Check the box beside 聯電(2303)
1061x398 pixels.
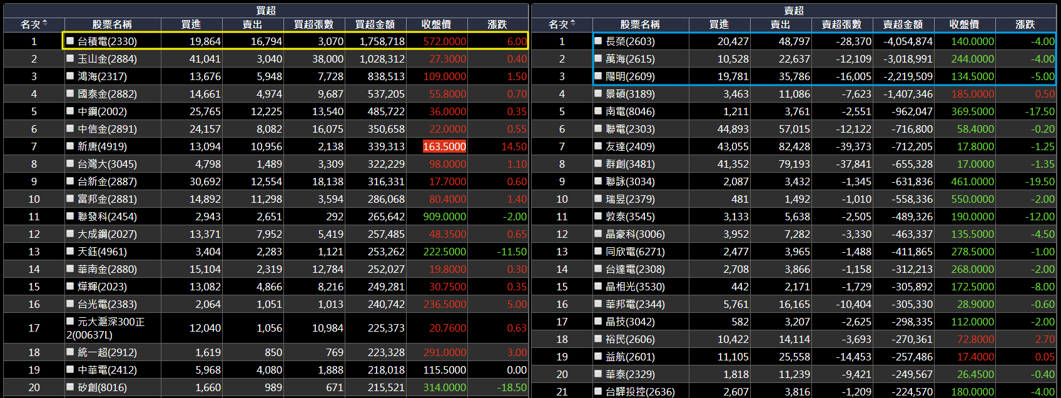tap(598, 128)
